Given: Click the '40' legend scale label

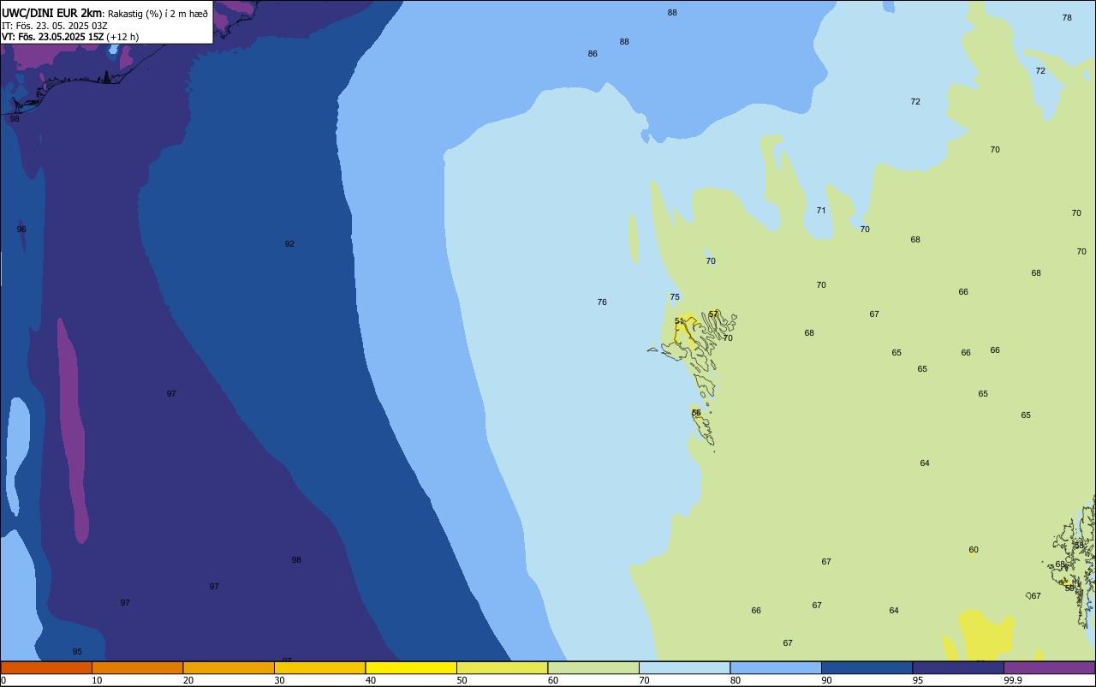Looking at the screenshot, I should click(x=371, y=680).
